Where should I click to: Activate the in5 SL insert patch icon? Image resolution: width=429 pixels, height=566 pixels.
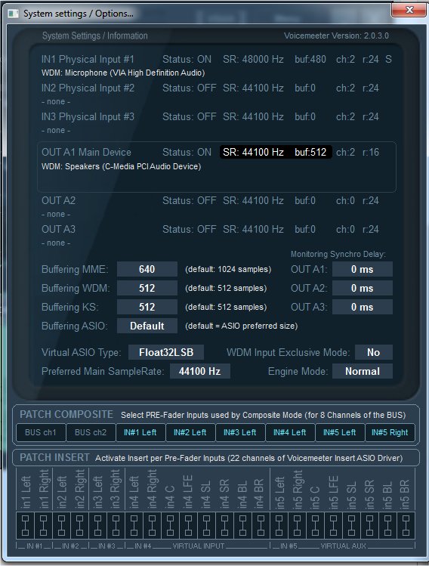click(x=351, y=525)
